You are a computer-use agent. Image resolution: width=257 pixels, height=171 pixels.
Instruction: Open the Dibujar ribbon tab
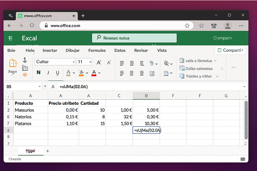[73, 50]
